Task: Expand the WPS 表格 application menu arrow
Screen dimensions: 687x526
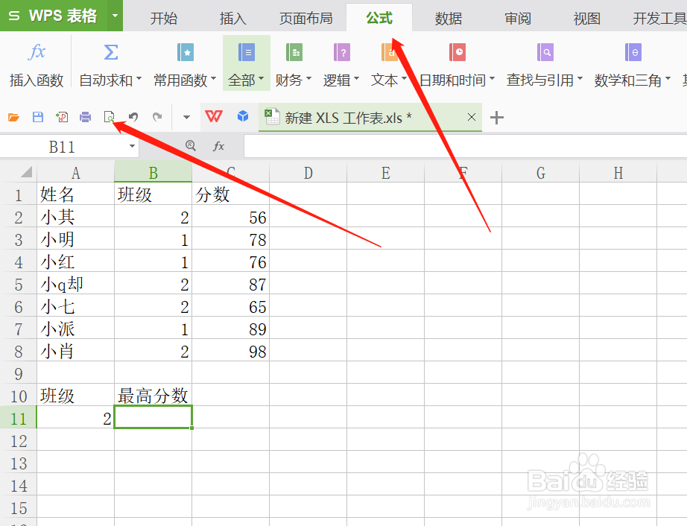Action: coord(115,16)
